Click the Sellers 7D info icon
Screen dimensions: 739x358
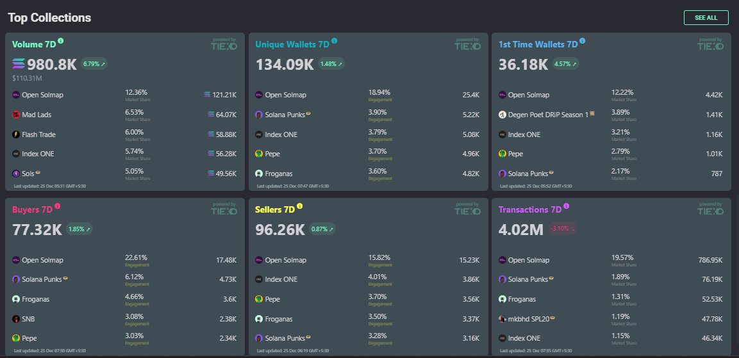click(x=299, y=206)
